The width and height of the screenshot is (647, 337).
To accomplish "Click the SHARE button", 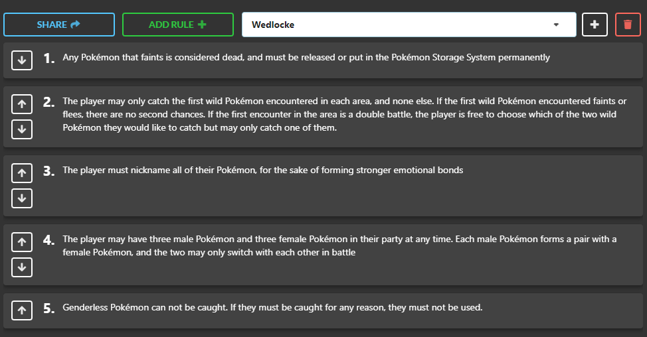I will [59, 25].
